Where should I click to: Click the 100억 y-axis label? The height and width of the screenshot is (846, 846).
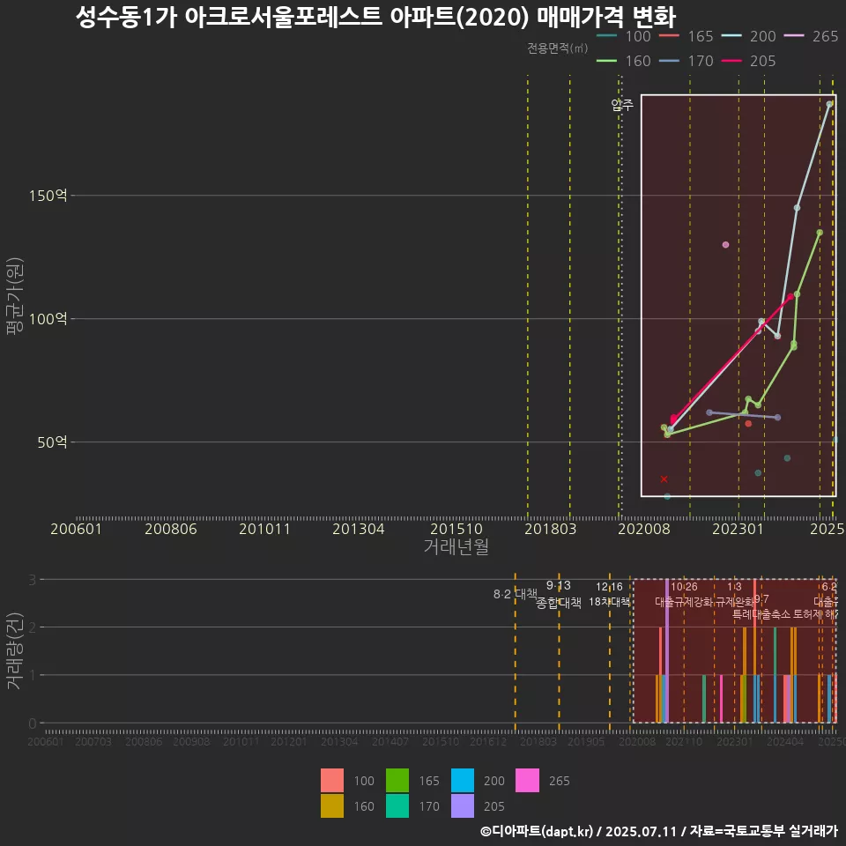pyautogui.click(x=48, y=319)
